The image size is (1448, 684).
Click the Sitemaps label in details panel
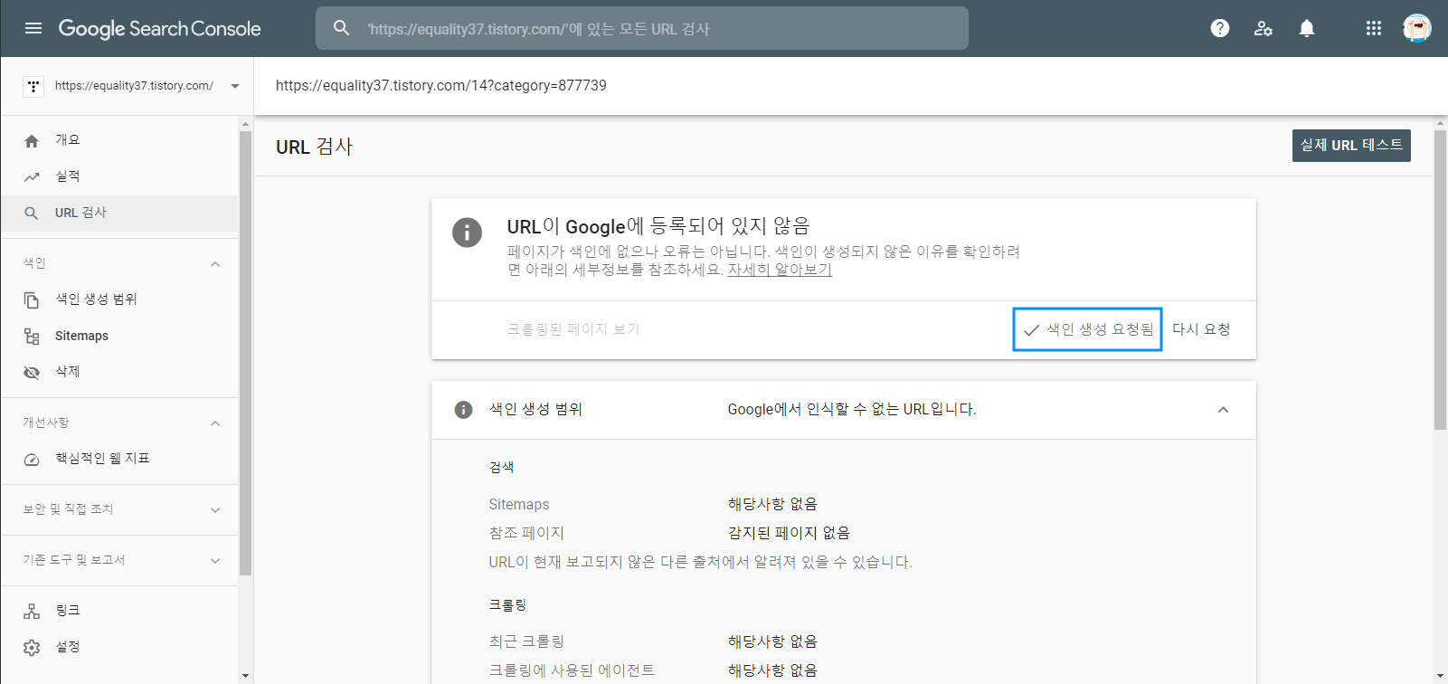click(519, 504)
